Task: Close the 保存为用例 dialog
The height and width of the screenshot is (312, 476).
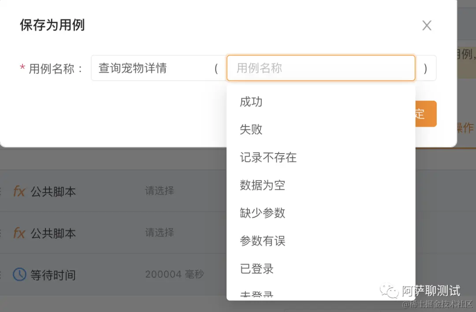Action: click(x=426, y=25)
